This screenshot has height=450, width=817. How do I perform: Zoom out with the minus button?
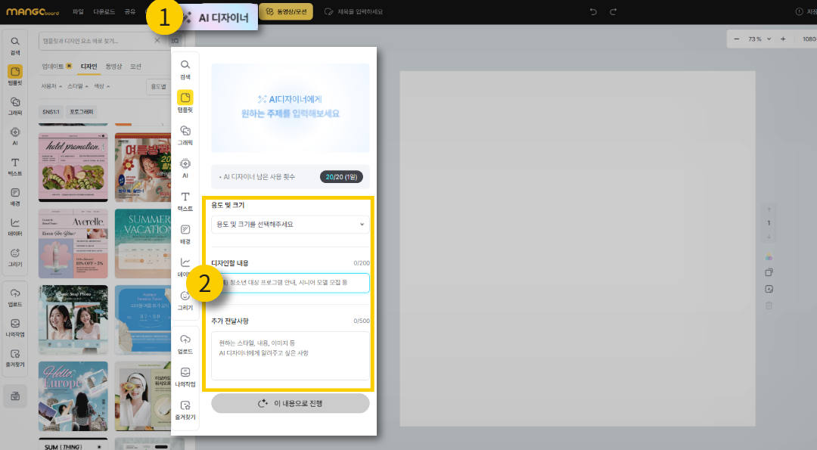pos(738,39)
